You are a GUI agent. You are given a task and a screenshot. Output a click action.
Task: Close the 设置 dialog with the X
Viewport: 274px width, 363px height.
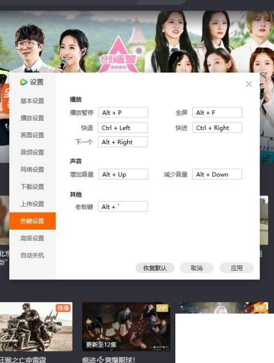[249, 84]
